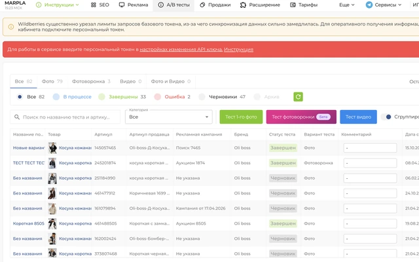
Task: Click the Тест 1-го фото button
Action: point(241,117)
